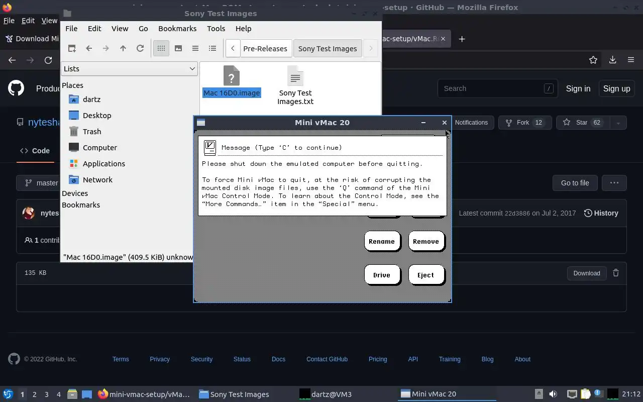Go back in the Sony Test Images file manager
643x402 pixels.
tap(89, 48)
